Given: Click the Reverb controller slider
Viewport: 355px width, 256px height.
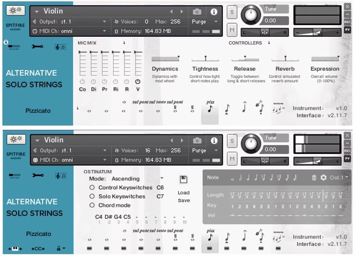Looking at the screenshot, I should coord(285,59).
